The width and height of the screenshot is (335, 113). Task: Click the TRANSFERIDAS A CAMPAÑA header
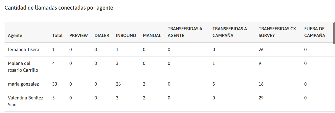(x=230, y=32)
